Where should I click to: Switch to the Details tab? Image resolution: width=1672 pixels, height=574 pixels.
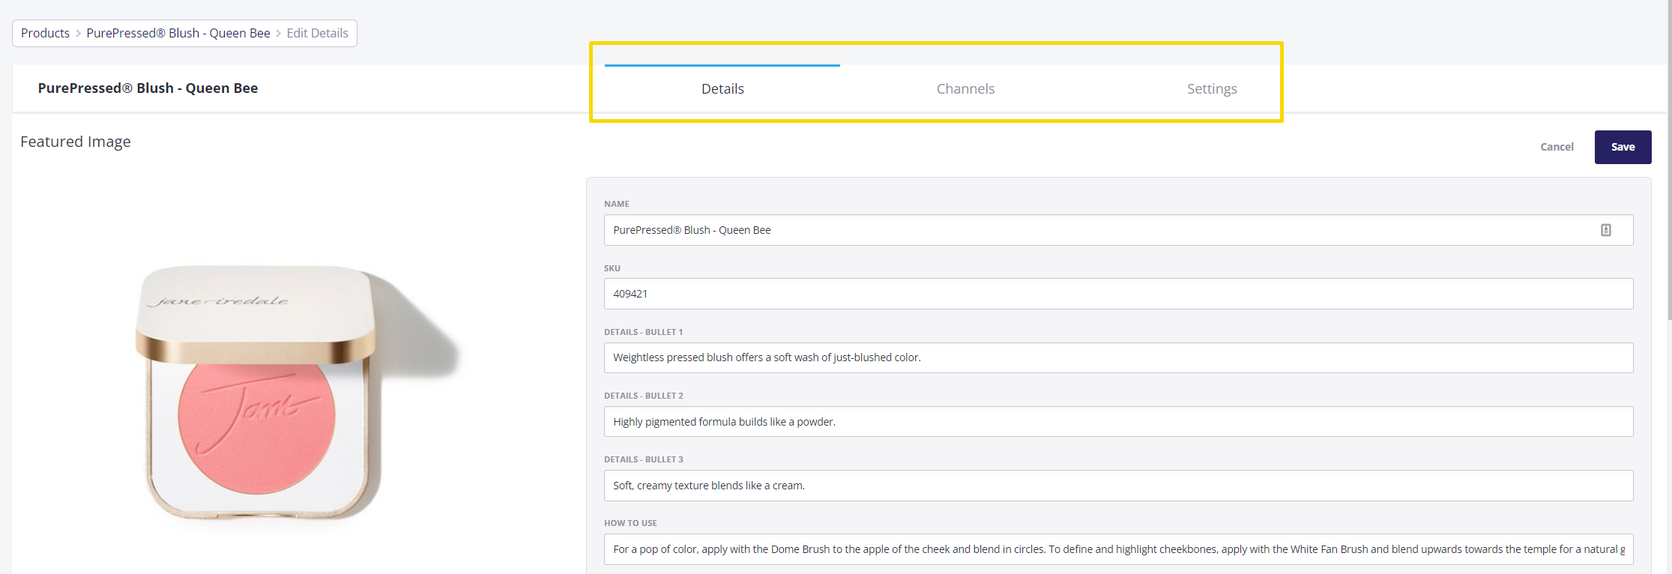(x=722, y=88)
